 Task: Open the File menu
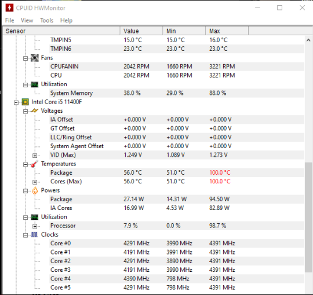click(x=10, y=20)
